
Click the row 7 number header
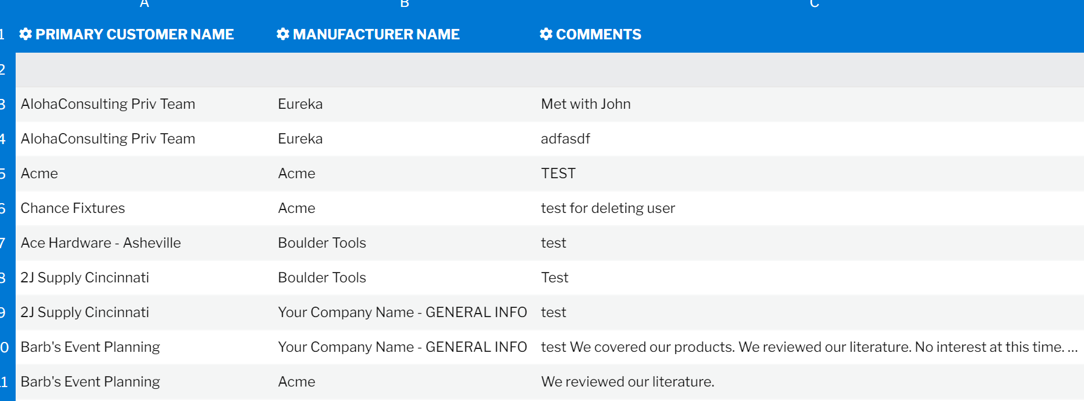5,243
